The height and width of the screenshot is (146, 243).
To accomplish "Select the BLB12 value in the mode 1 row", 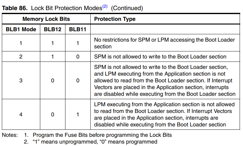I will tap(53, 43).
